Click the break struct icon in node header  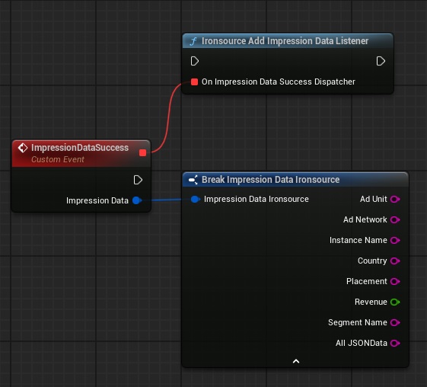[193, 180]
